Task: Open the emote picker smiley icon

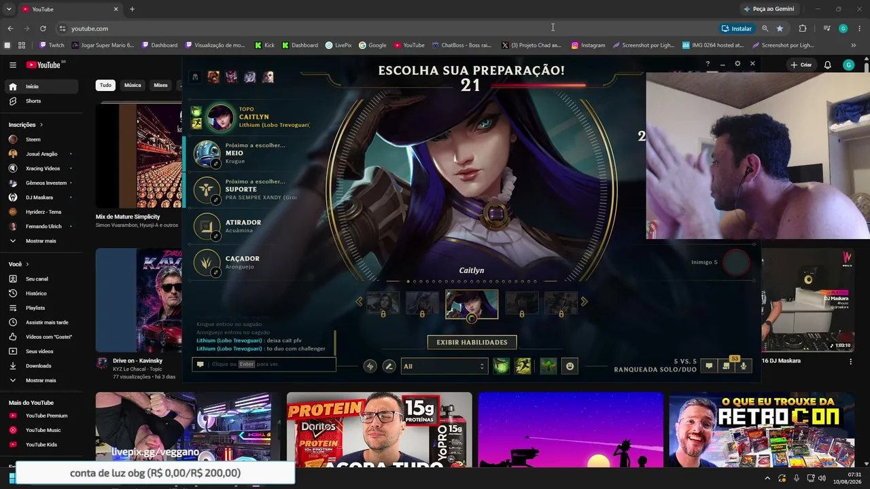Action: tap(570, 366)
